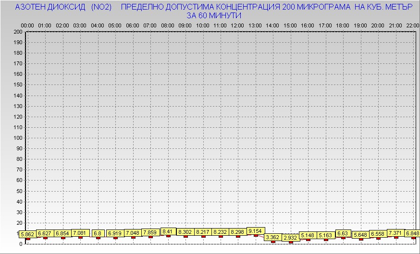The width and height of the screenshot is (420, 254).
Task: Select the ЗА 60 МИНУТИ subtitle text
Action: [x=213, y=15]
